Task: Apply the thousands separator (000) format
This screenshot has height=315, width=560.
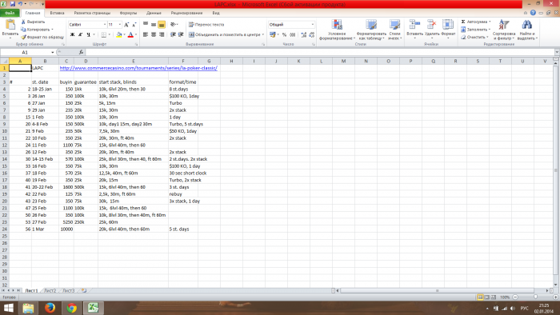Action: point(293,34)
